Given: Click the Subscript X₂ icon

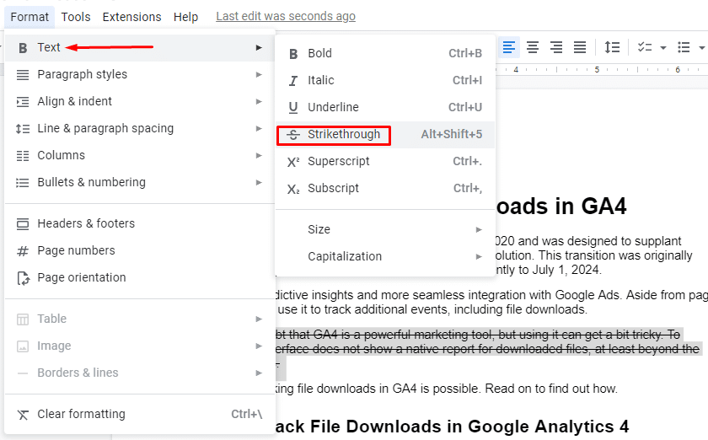Looking at the screenshot, I should click(x=293, y=189).
